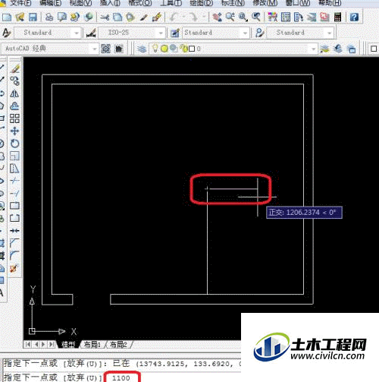379x382 pixels.
Task: Open the 绘图(D) menu
Action: tap(201, 3)
